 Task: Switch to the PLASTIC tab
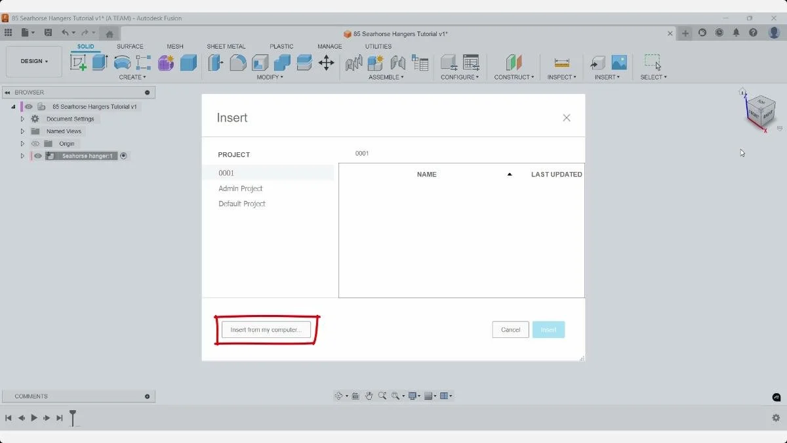coord(281,47)
